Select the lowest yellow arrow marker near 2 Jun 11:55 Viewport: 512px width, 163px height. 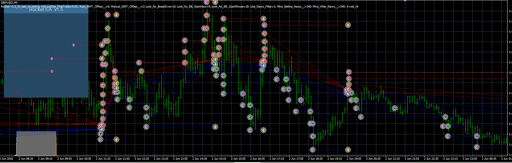coord(116,139)
